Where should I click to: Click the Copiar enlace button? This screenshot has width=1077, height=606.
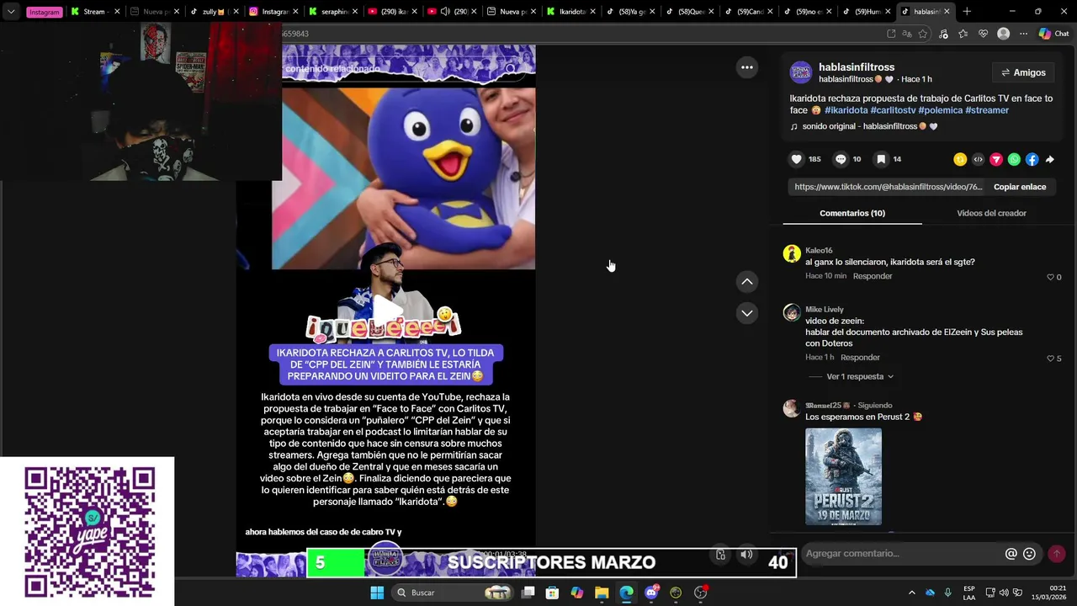(x=1020, y=187)
